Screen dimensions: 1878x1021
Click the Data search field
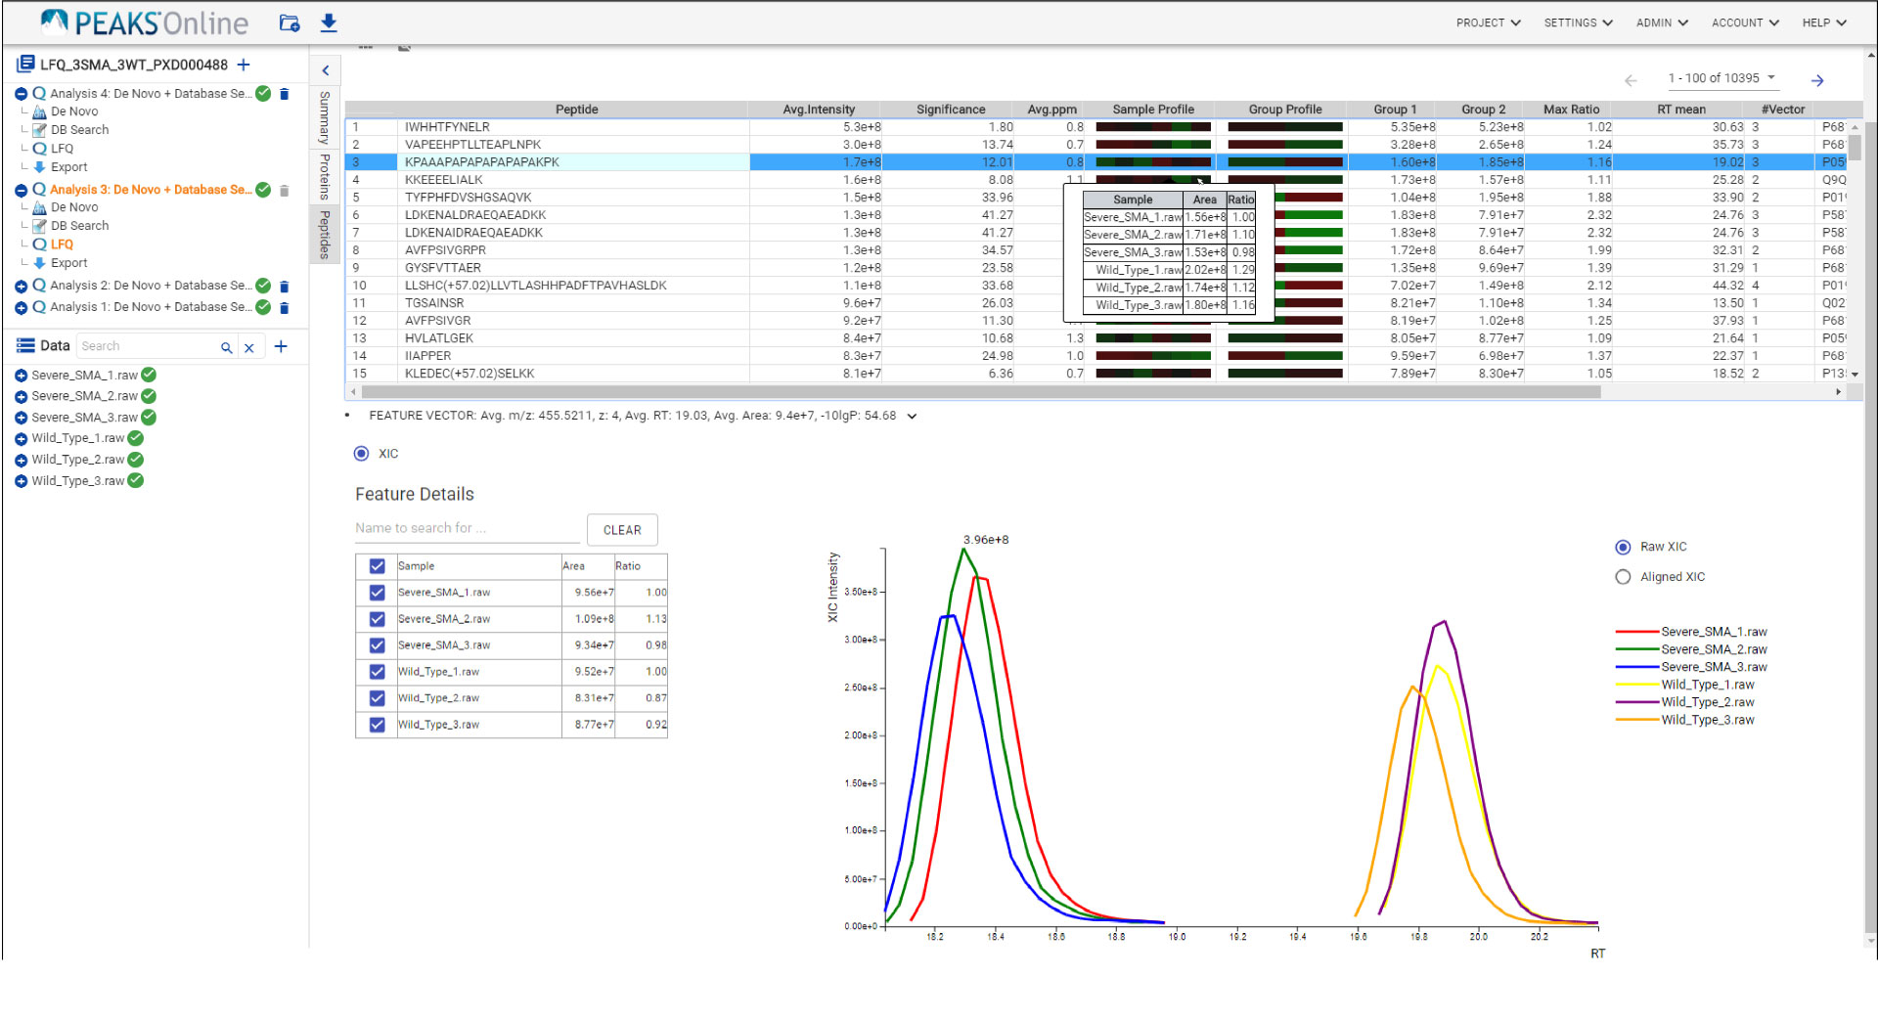coord(147,346)
